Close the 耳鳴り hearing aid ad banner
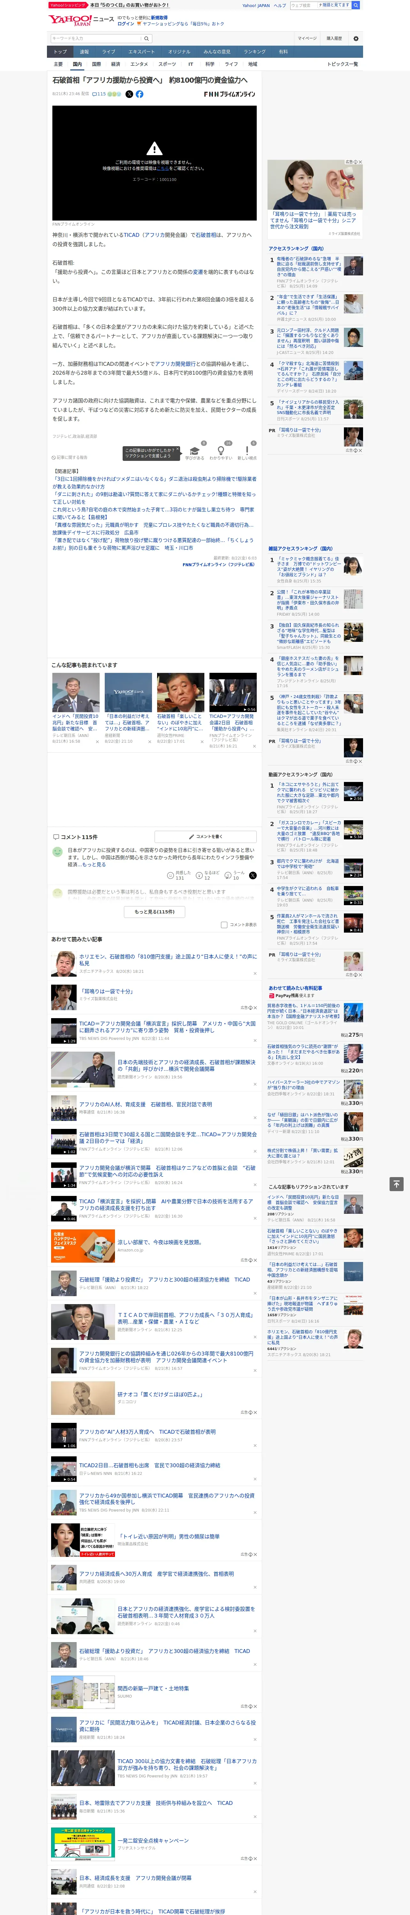410x1915 pixels. pyautogui.click(x=360, y=162)
